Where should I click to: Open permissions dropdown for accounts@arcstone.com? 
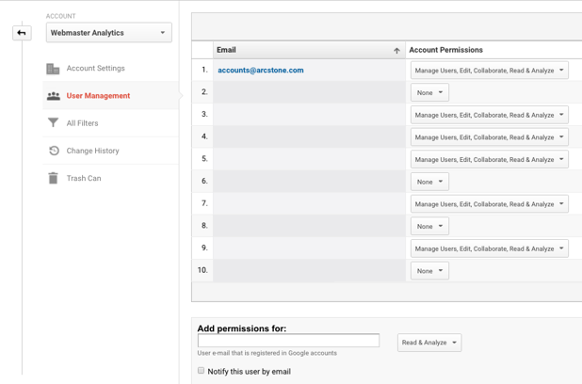pyautogui.click(x=489, y=71)
